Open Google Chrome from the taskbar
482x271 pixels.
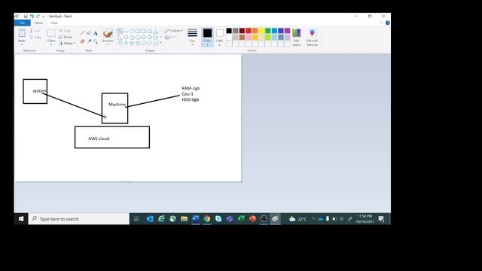click(207, 219)
